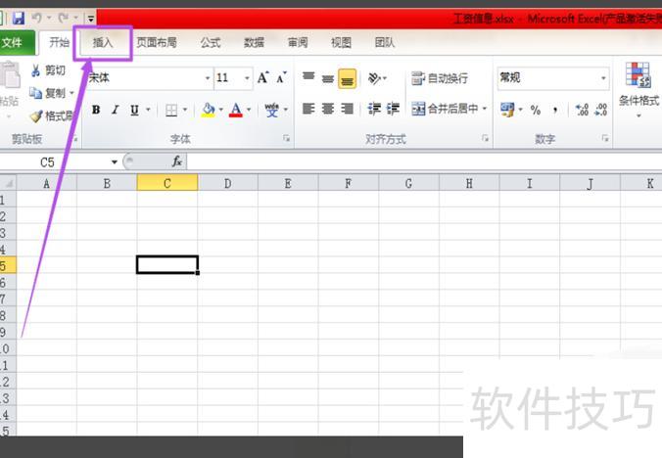Screen dimensions: 662x458
Task: Open the 宋体 font name dropdown
Action: [208, 78]
